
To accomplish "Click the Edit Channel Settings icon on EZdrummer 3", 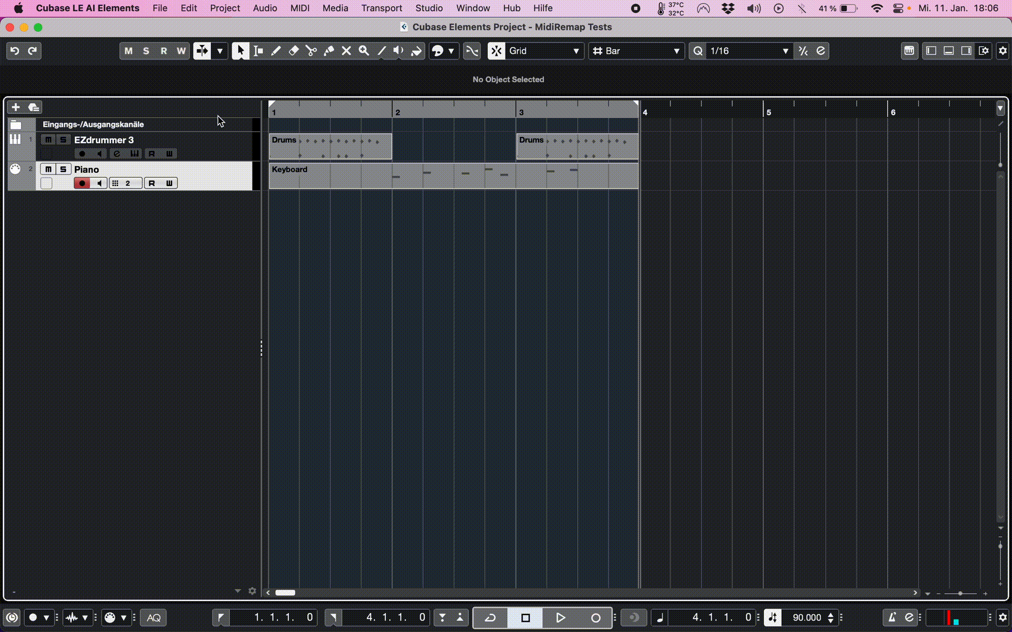I will tap(117, 153).
